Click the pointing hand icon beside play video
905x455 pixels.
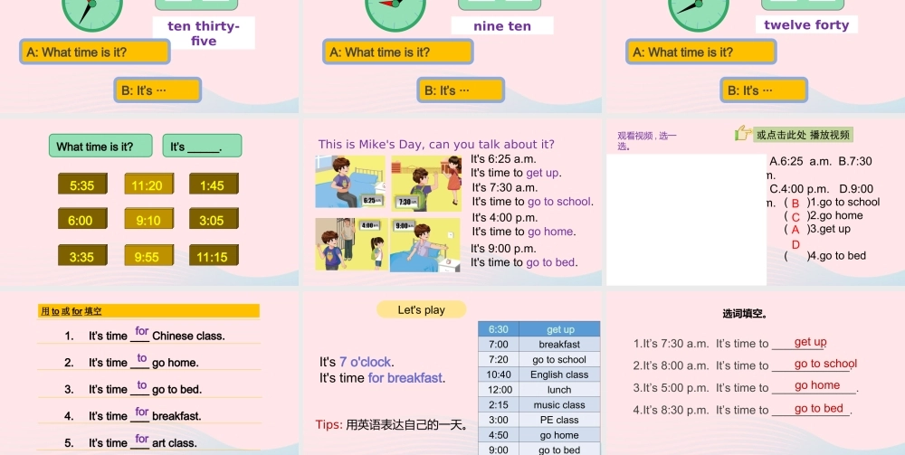pos(742,134)
